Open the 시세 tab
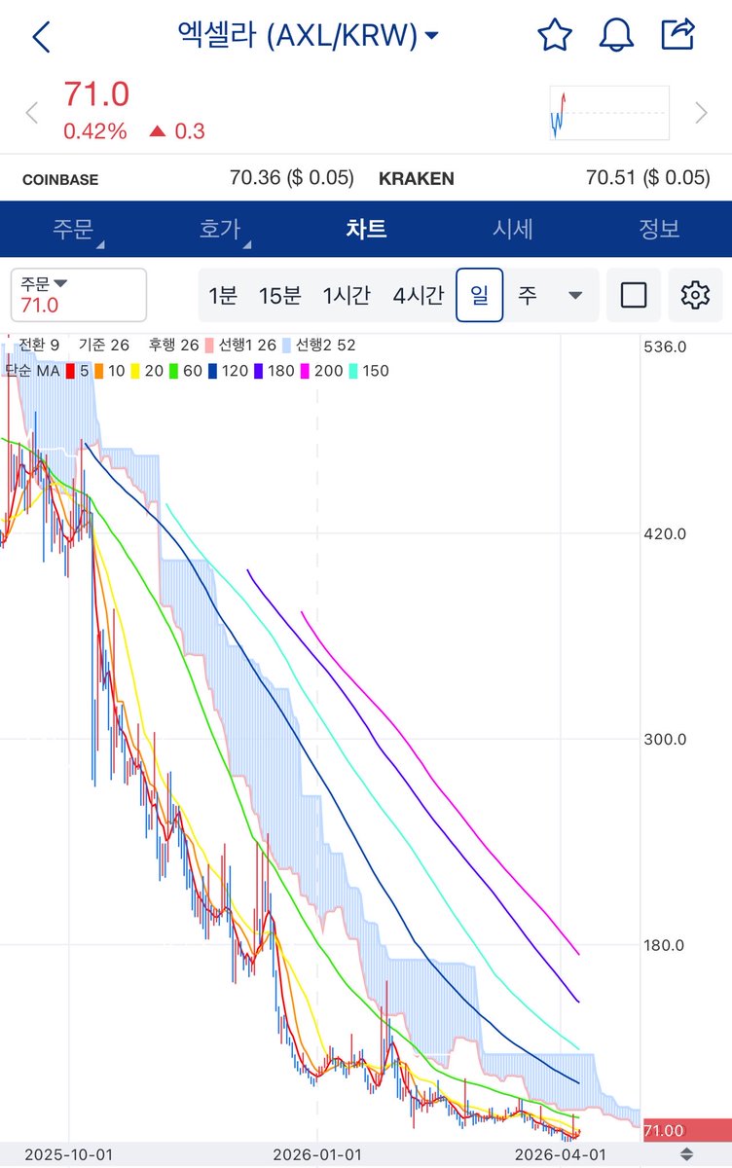This screenshot has width=732, height=1168. pyautogui.click(x=513, y=230)
